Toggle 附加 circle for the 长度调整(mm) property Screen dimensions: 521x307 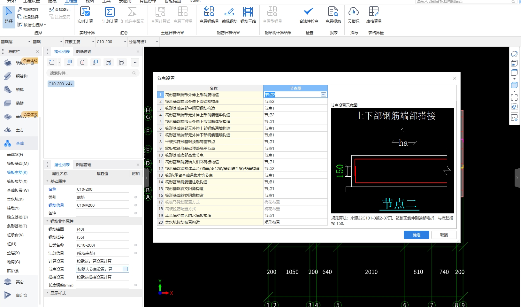[x=136, y=285]
